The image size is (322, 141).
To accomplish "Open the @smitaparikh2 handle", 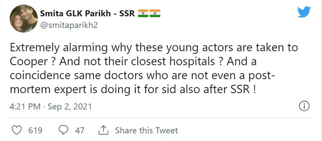I will (x=69, y=25).
